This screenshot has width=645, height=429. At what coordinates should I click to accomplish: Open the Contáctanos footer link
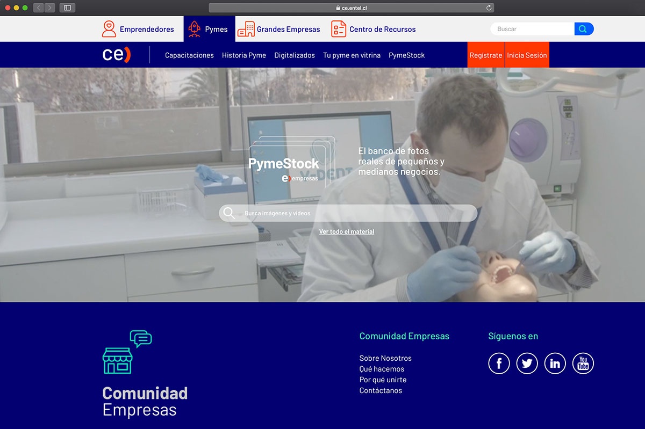(x=381, y=390)
